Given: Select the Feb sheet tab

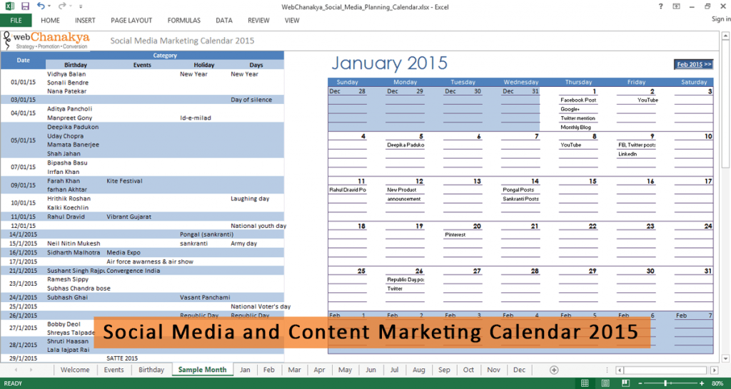Looking at the screenshot, I should 269,370.
